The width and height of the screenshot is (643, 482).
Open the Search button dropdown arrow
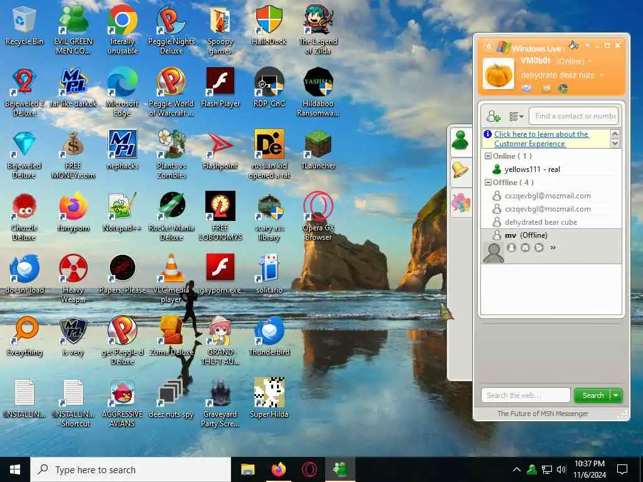click(x=616, y=395)
